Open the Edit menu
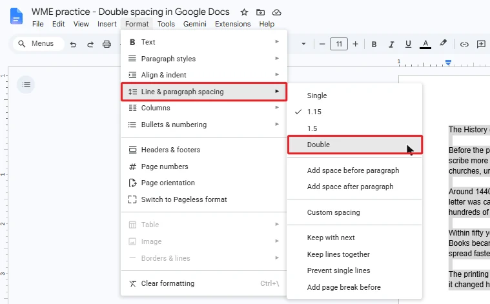490x304 pixels. (x=59, y=24)
